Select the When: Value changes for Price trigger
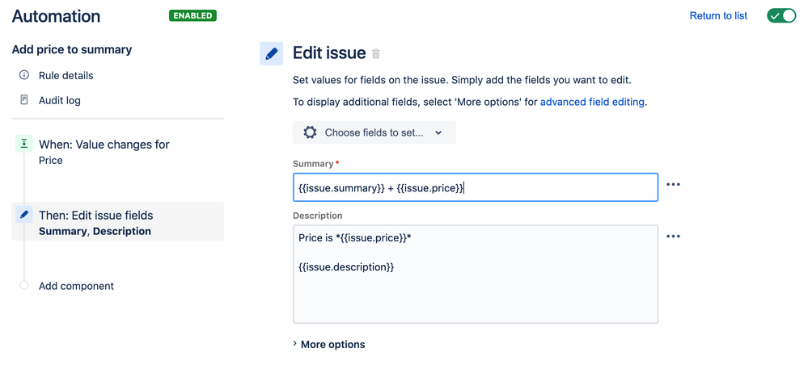Viewport: 808px width, 365px height. pyautogui.click(x=104, y=151)
